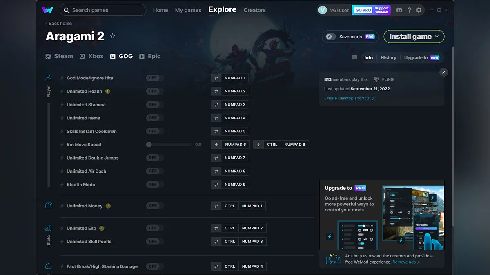The width and height of the screenshot is (490, 275).
Task: Click in Search games field
Action: pos(103,10)
